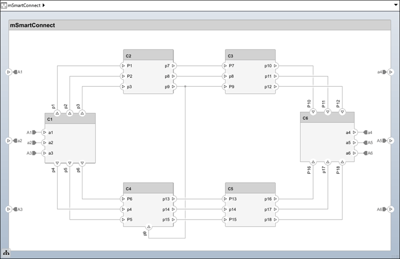The image size is (400, 259).
Task: Click the C4 component header
Action: click(x=148, y=188)
